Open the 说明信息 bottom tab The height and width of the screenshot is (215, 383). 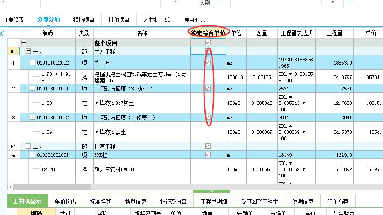(x=303, y=201)
